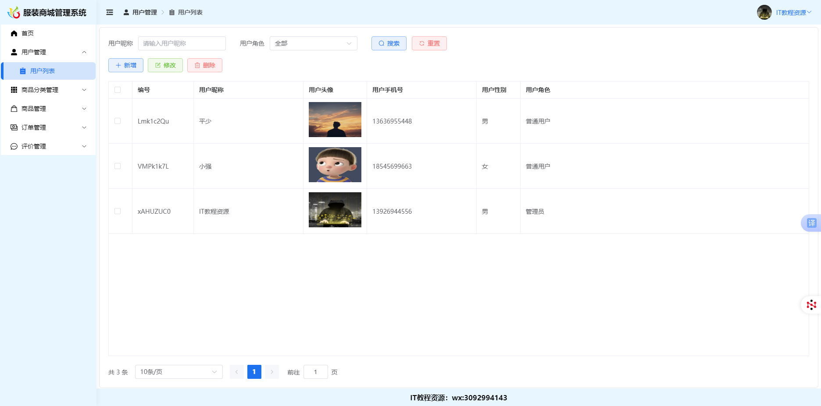Open the 订单管理 sidebar menu
This screenshot has width=821, height=406.
pyautogui.click(x=48, y=127)
